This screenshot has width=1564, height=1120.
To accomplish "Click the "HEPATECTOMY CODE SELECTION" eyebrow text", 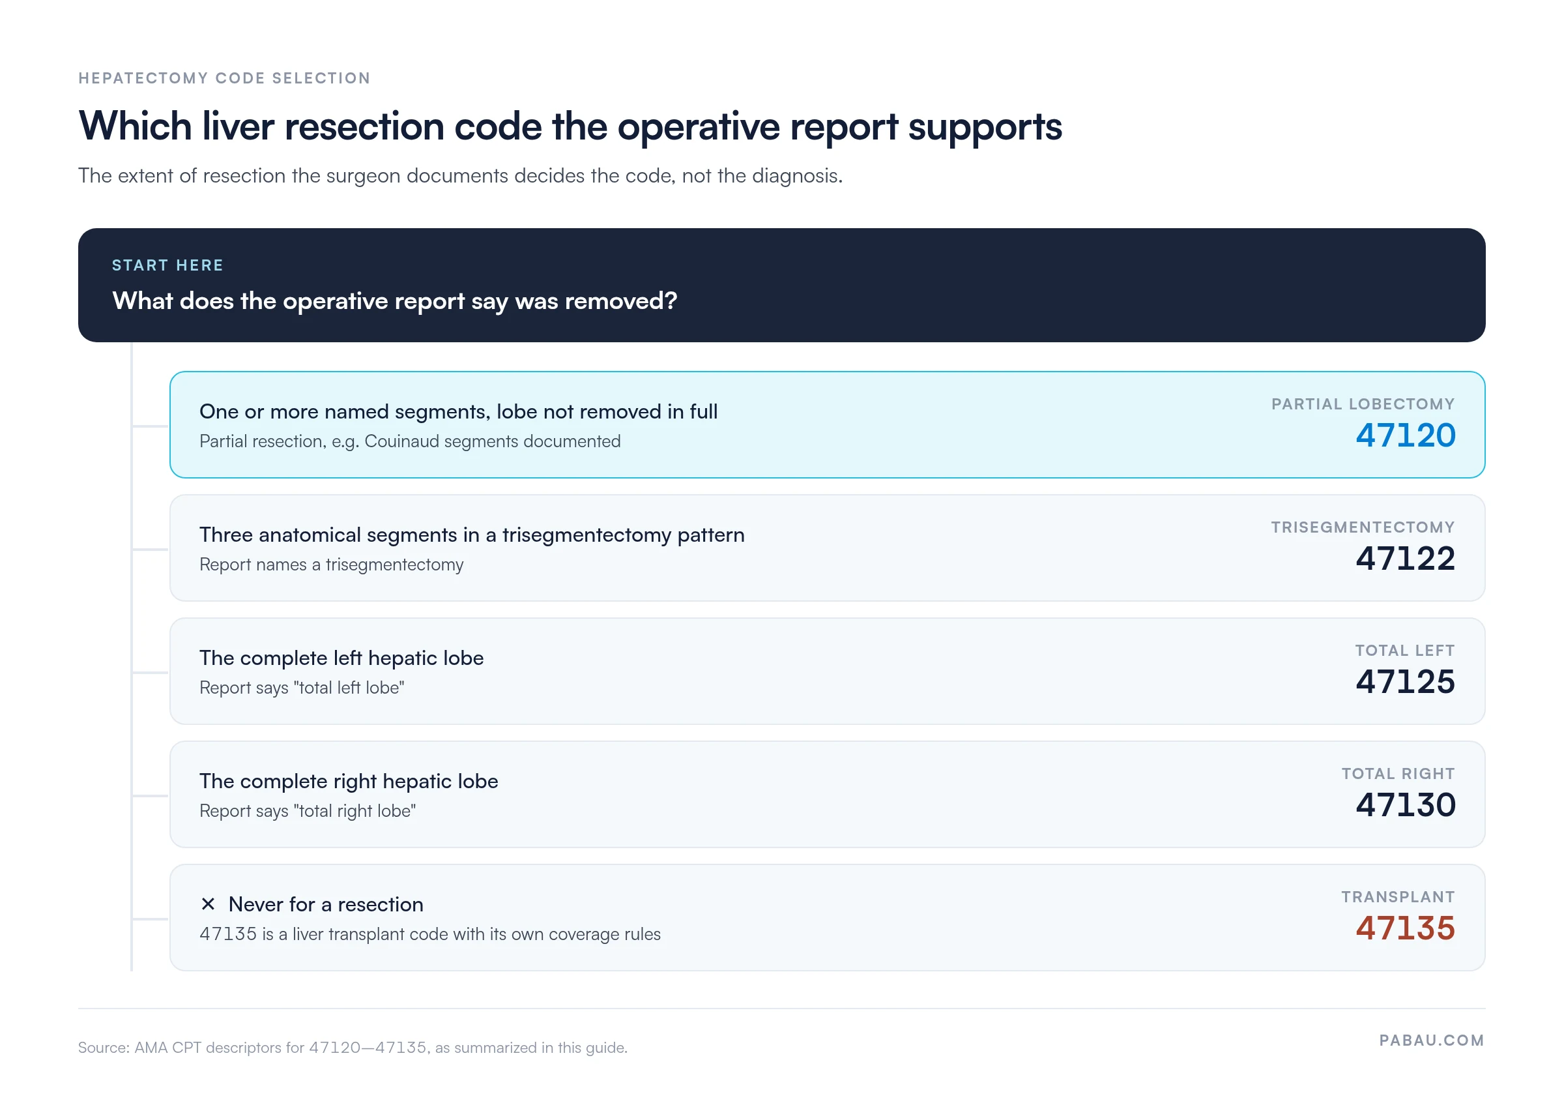I will point(225,78).
